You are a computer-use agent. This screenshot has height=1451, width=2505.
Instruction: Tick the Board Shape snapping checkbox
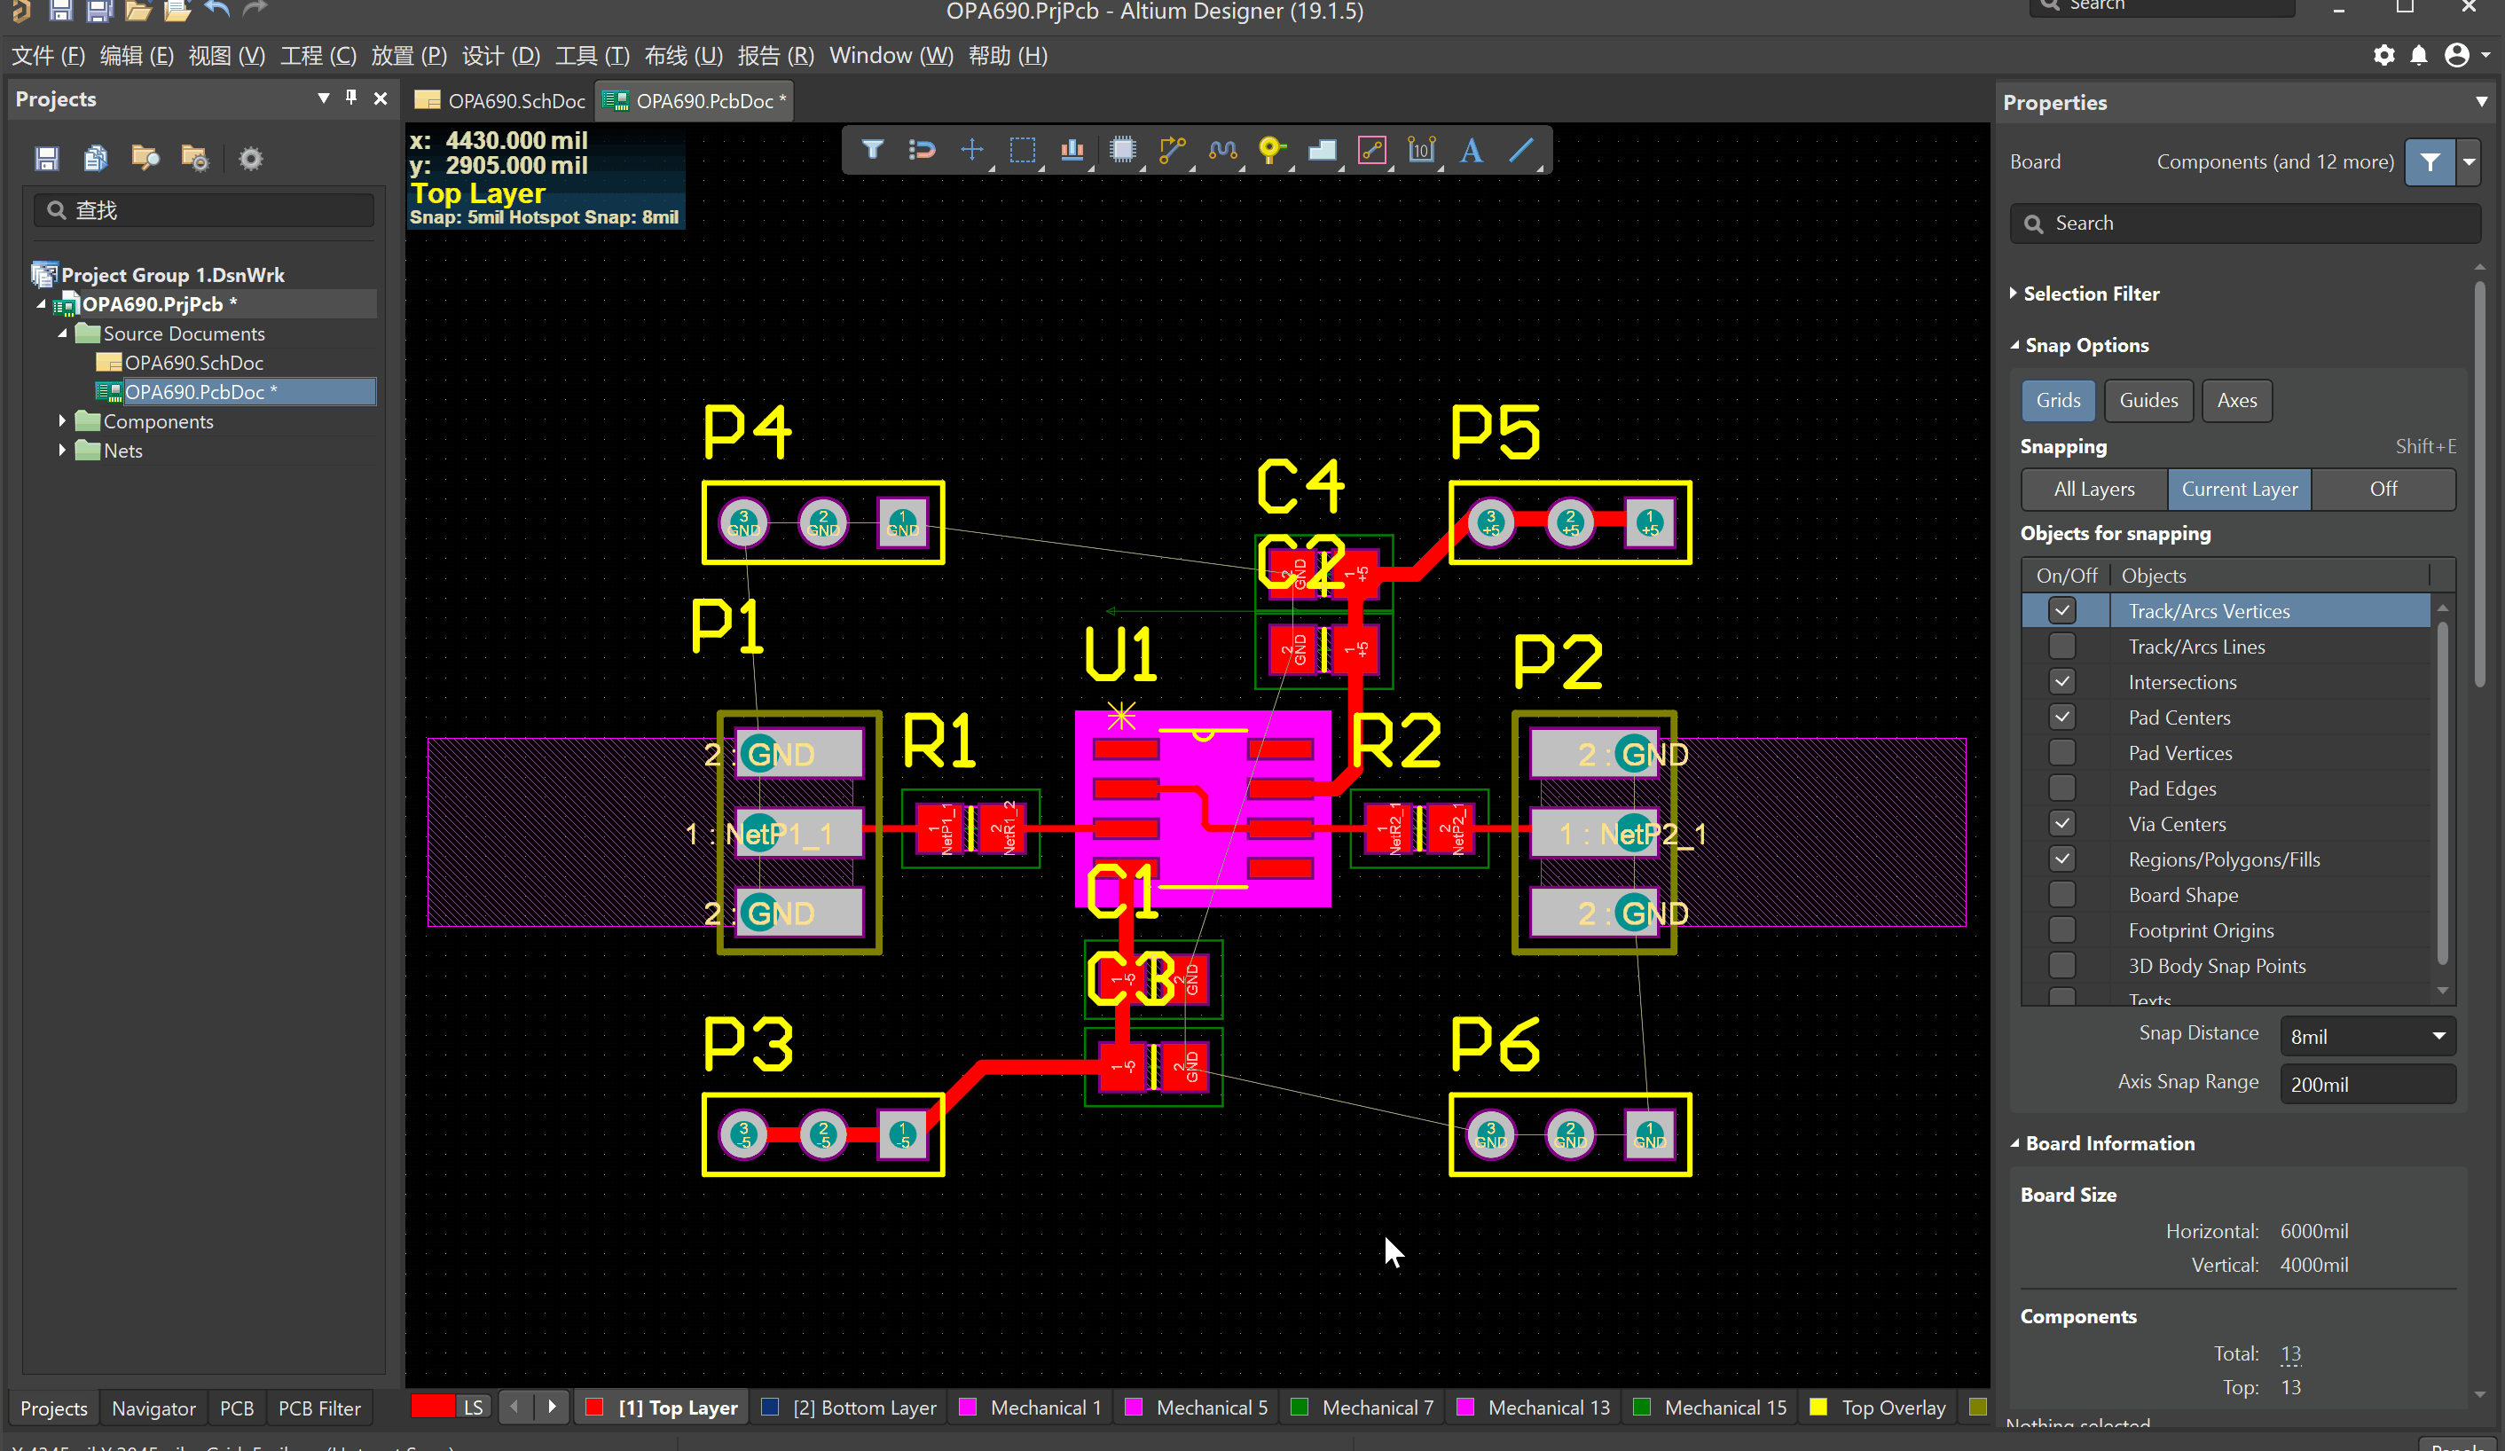point(2061,896)
